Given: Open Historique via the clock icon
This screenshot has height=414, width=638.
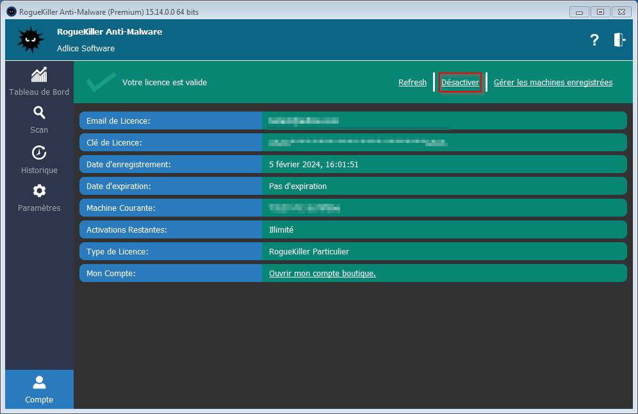Looking at the screenshot, I should click(39, 160).
